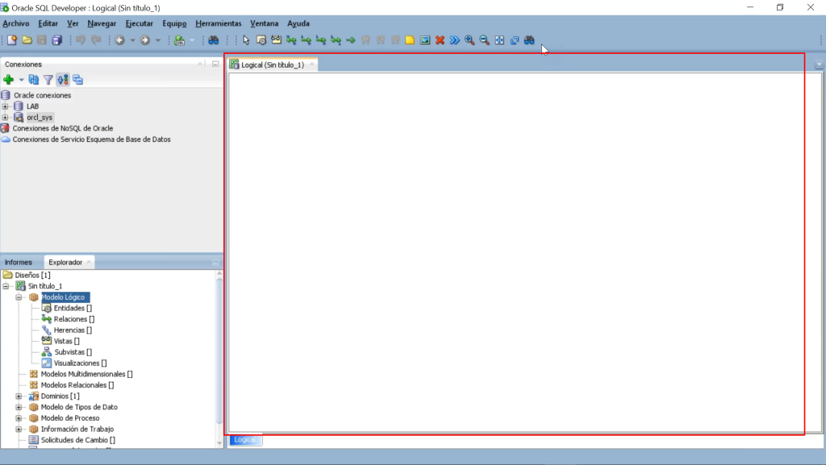Open the Ayuda menu
This screenshot has width=826, height=465.
[298, 23]
